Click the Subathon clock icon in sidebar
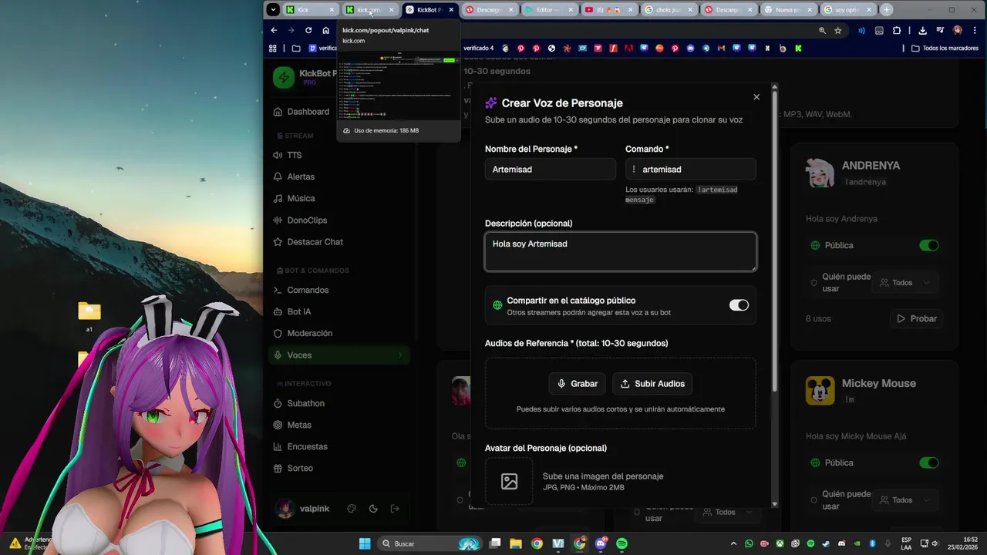The height and width of the screenshot is (555, 987). pyautogui.click(x=278, y=403)
